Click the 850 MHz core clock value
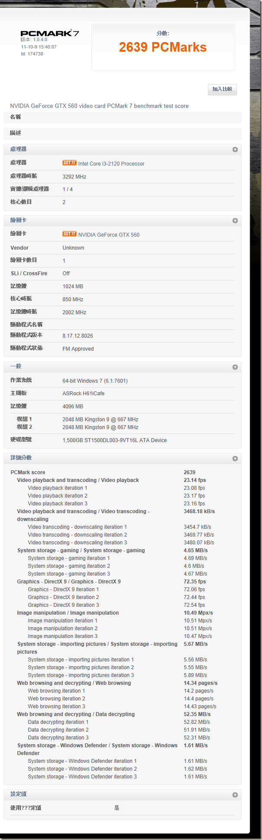Image resolution: width=262 pixels, height=840 pixels. (73, 300)
